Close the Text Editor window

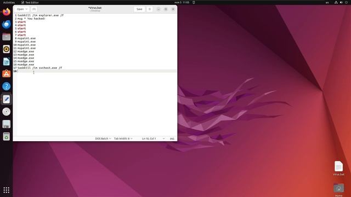point(173,9)
